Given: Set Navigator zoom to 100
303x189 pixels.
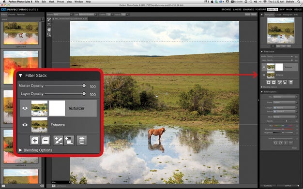Looking at the screenshot, I should pos(278,46).
